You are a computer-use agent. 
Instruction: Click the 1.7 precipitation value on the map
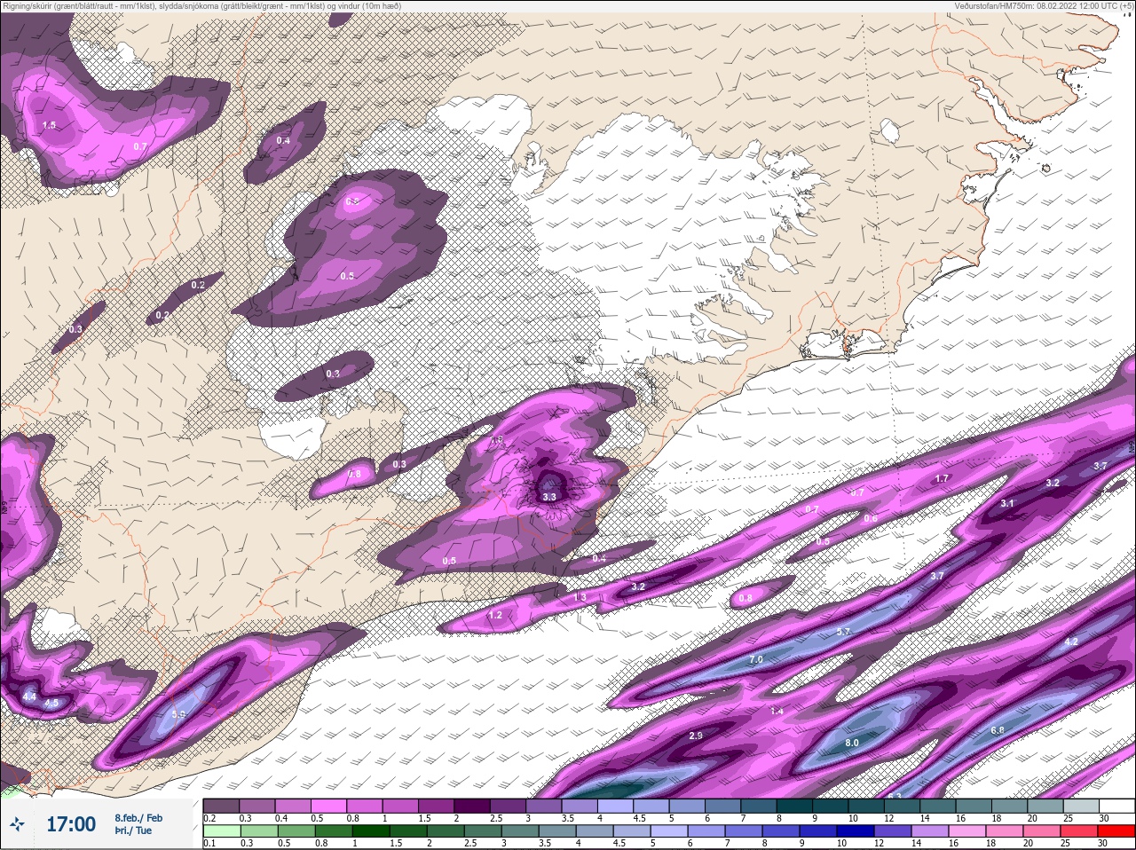click(x=943, y=479)
